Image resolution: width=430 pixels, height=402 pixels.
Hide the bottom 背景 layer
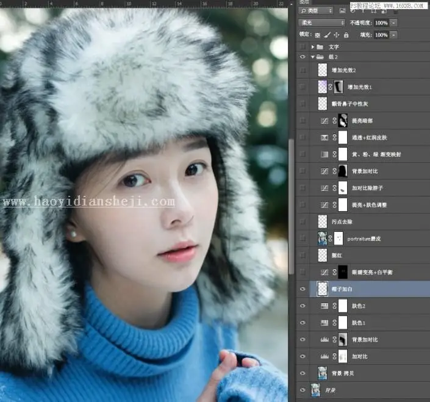303,390
